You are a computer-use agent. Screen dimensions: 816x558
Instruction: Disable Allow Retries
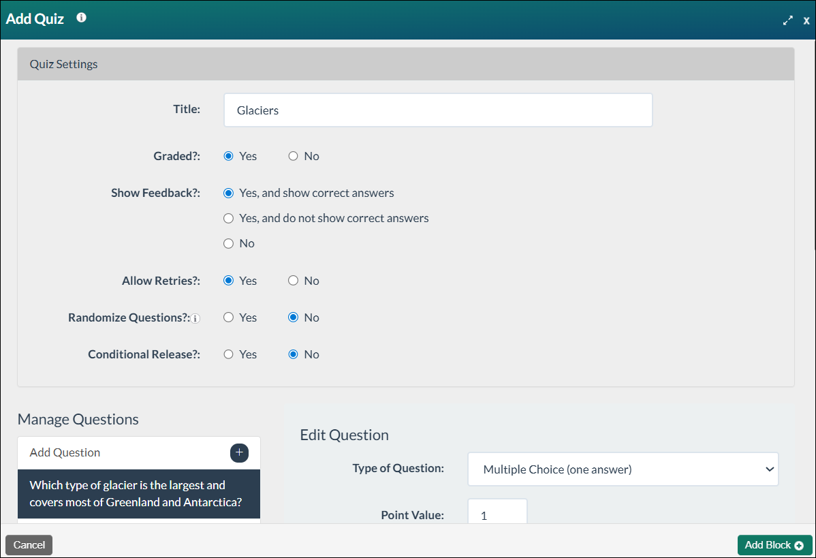[293, 280]
